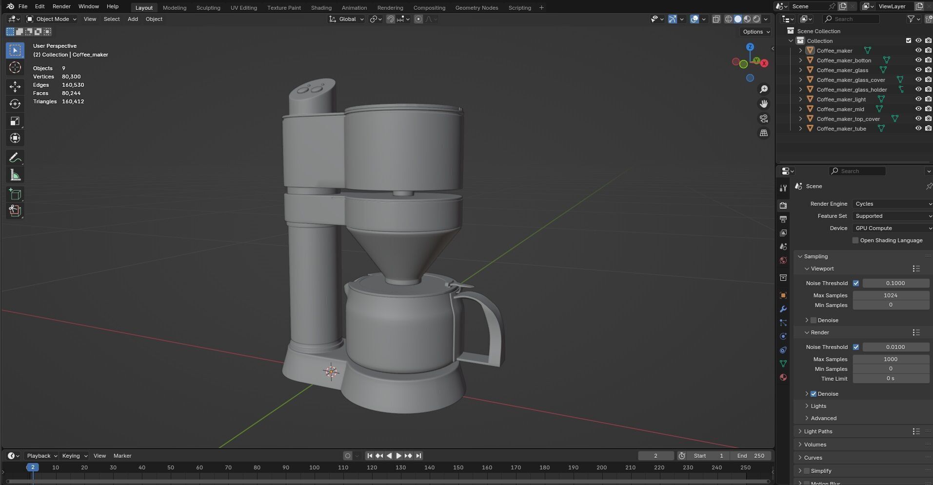This screenshot has width=933, height=485.
Task: Open the Render properties tab
Action: [x=783, y=206]
